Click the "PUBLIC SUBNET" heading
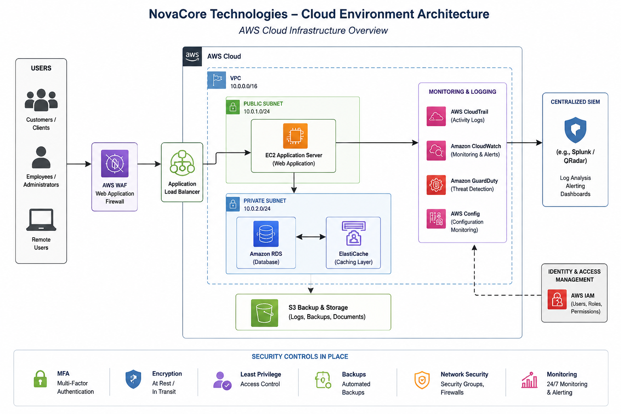Viewport: 621px width, 414px height. tap(263, 104)
